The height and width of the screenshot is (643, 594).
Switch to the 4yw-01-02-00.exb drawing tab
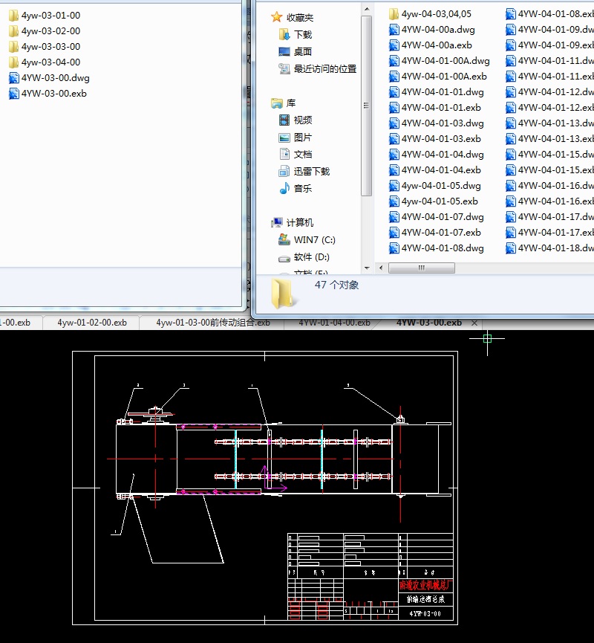[92, 323]
